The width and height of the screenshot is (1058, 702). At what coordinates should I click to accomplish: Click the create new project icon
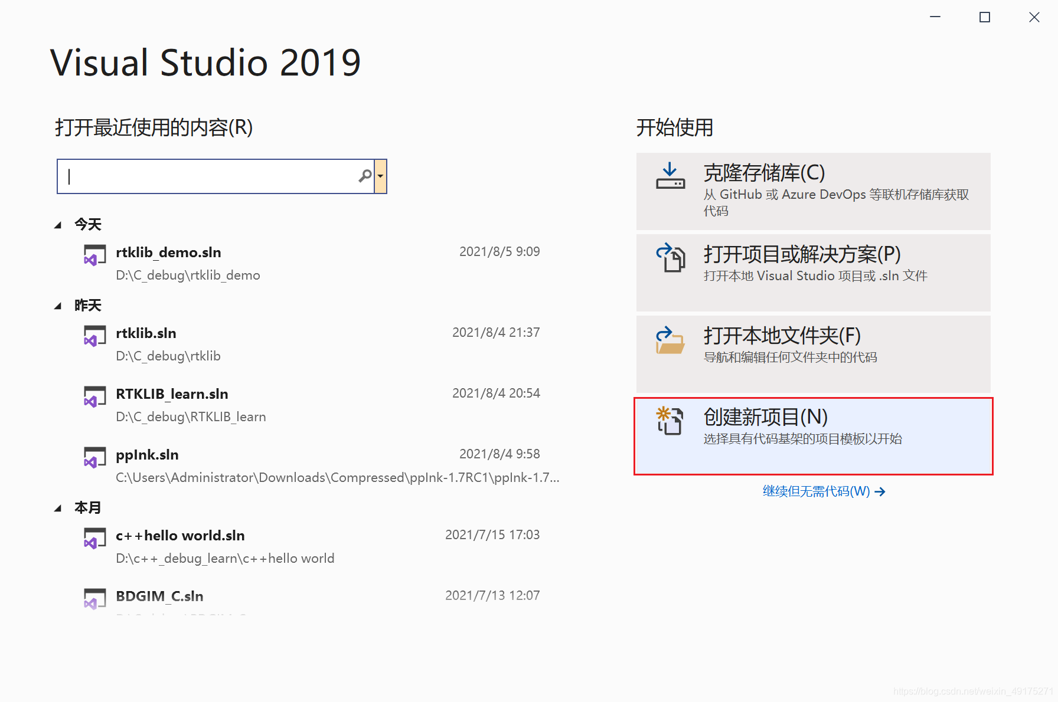670,421
